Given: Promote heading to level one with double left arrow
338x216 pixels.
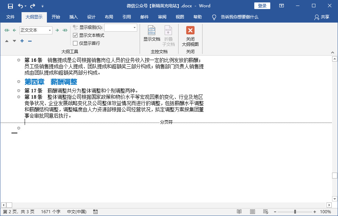Looking at the screenshot, I should [x=6, y=30].
